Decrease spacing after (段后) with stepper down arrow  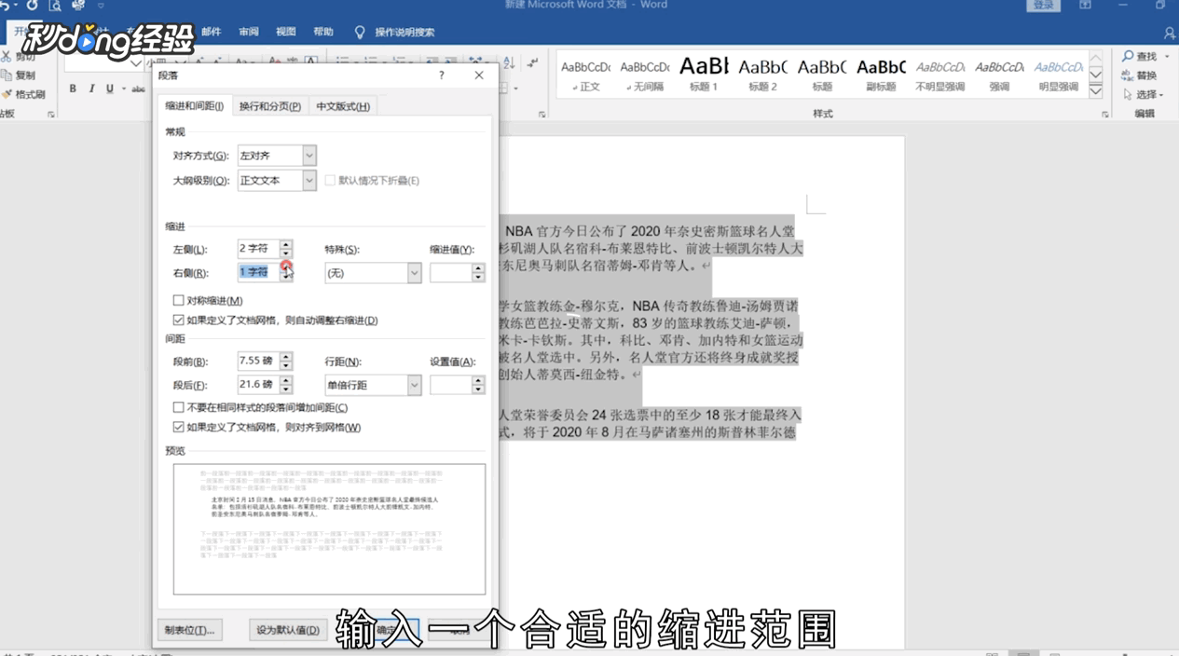pos(286,389)
